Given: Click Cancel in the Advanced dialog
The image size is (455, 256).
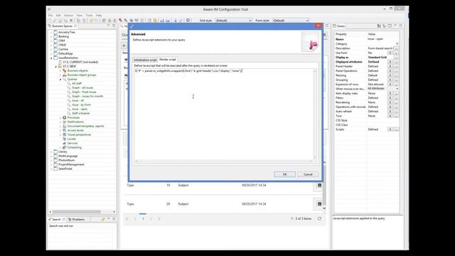Looking at the screenshot, I should click(x=308, y=174).
